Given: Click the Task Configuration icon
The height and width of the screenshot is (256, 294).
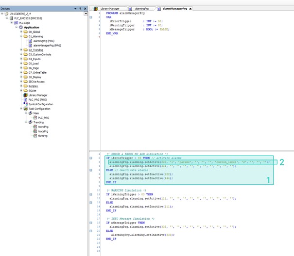Looking at the screenshot, I should [x=25, y=109].
